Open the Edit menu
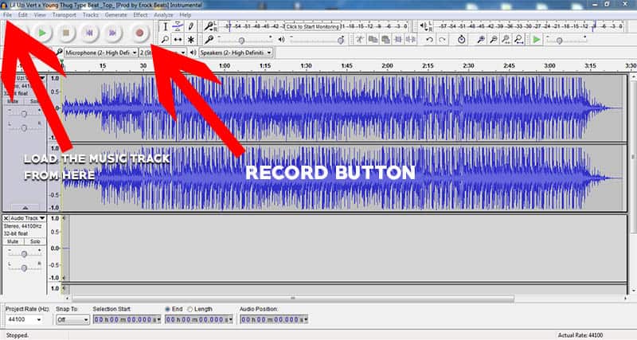Screen dimensions: 637x340 (x=22, y=15)
